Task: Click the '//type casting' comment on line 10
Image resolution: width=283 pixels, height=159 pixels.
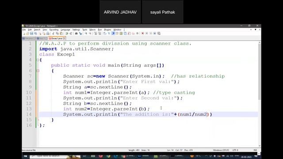Action: click(174, 92)
